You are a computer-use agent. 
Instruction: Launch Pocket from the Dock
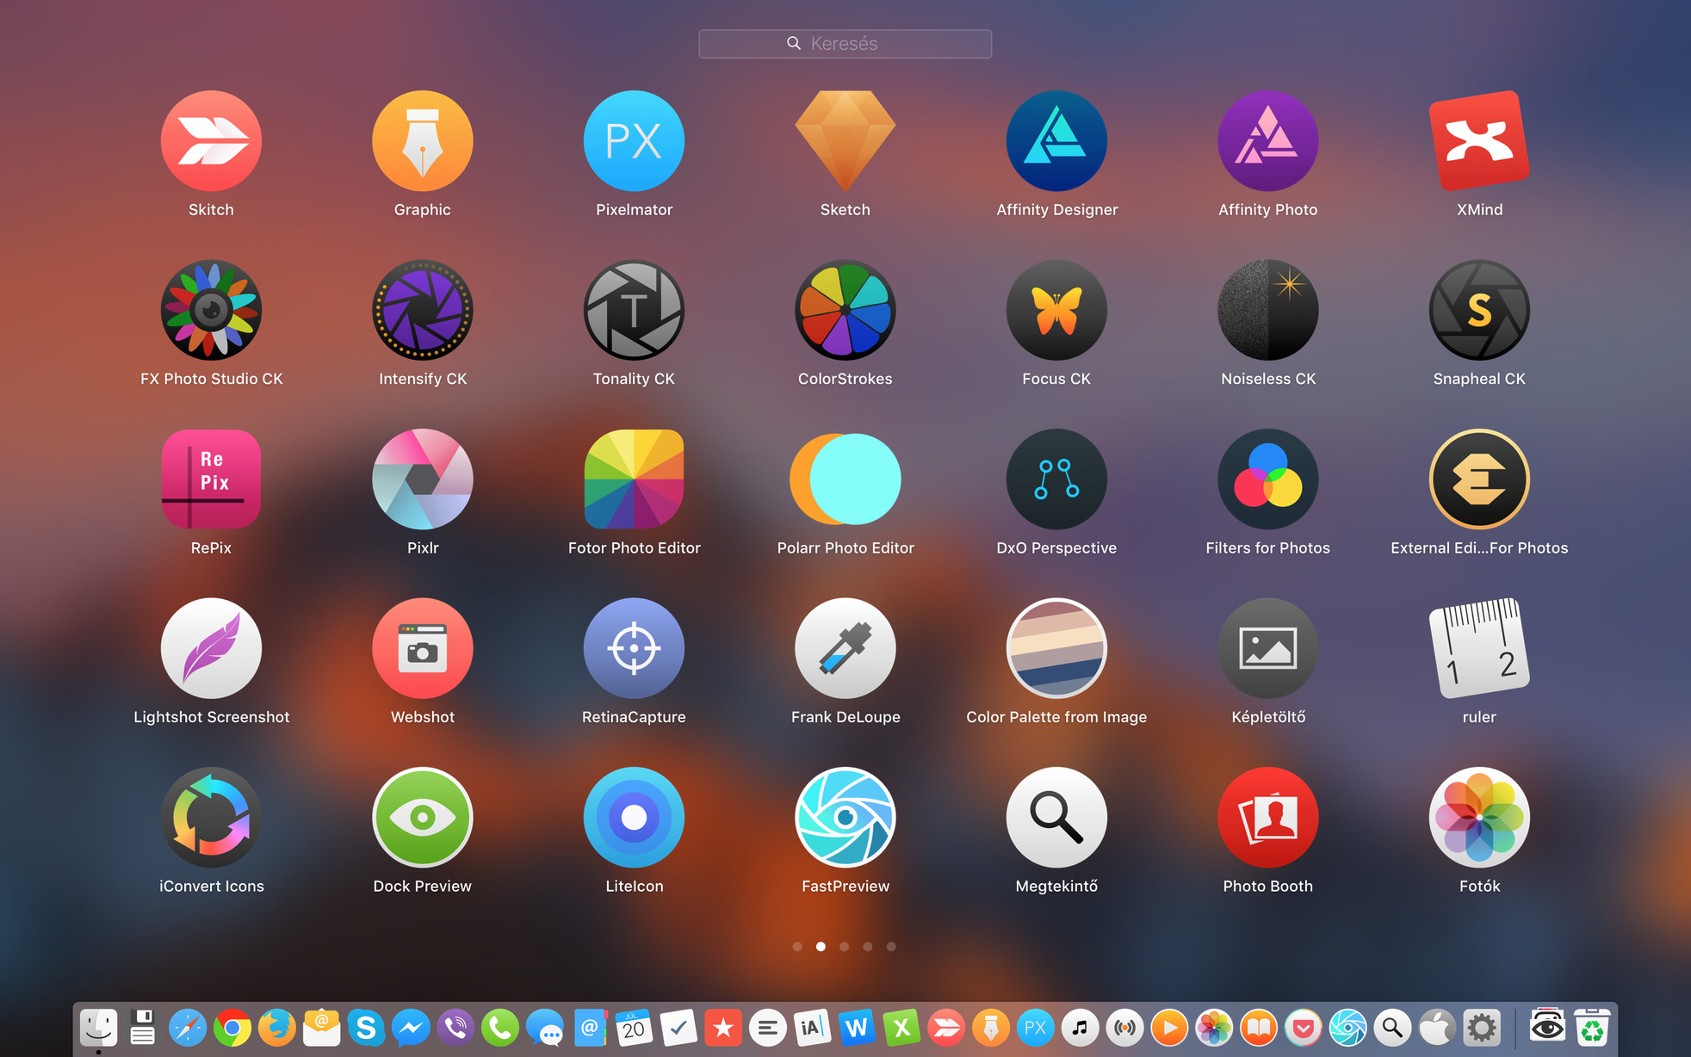[x=1303, y=1028]
